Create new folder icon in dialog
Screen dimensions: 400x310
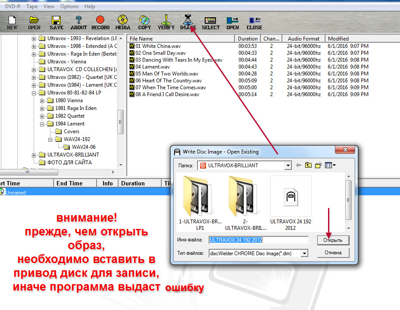coord(319,165)
